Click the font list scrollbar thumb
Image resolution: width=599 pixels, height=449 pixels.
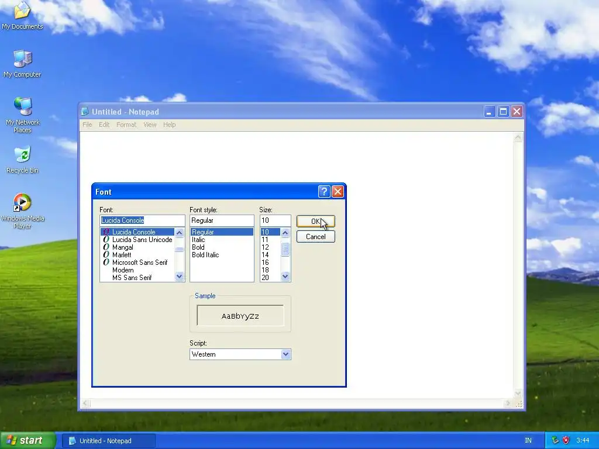[x=179, y=249]
